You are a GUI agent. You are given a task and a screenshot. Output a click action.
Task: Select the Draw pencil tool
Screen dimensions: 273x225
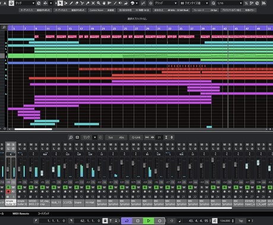click(x=71, y=3)
